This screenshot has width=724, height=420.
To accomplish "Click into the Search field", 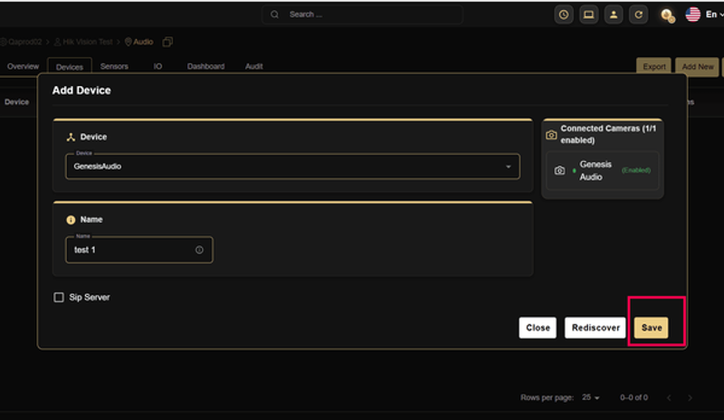I will (363, 14).
